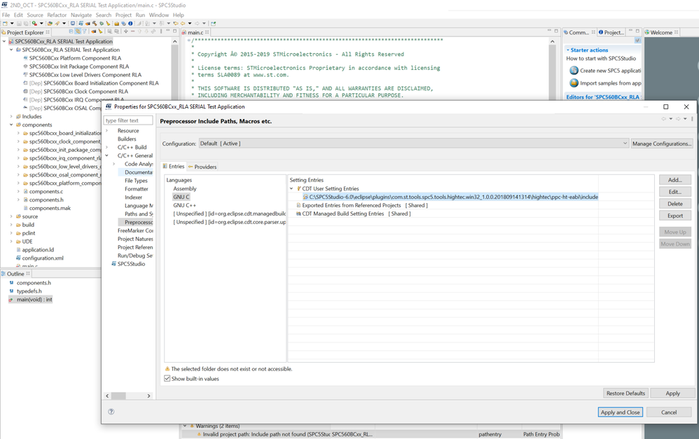Toggle Show built-in values checkbox

[x=167, y=378]
